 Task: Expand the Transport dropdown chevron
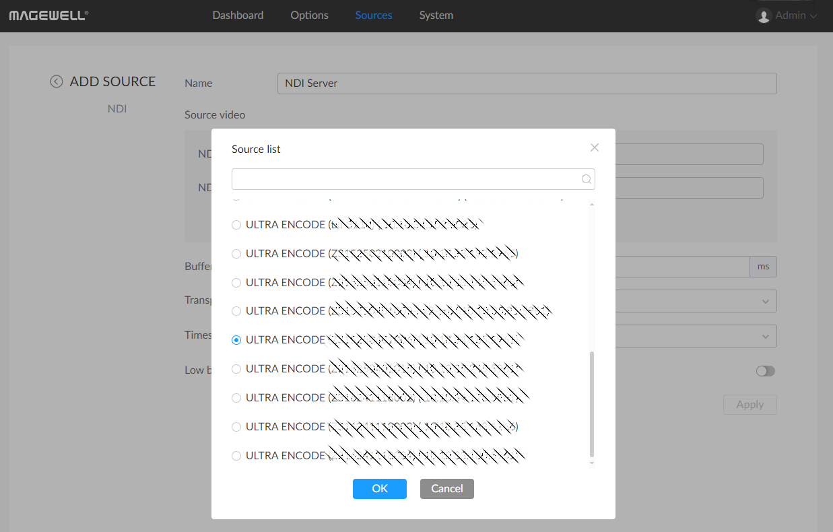click(x=765, y=301)
